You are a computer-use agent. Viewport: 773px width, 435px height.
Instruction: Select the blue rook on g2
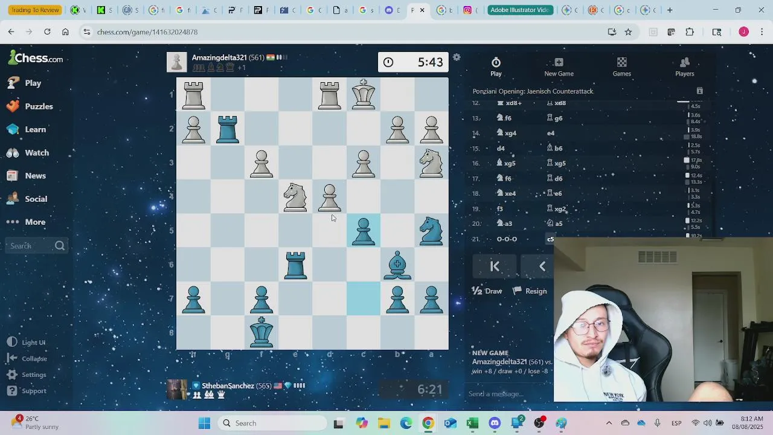(228, 129)
